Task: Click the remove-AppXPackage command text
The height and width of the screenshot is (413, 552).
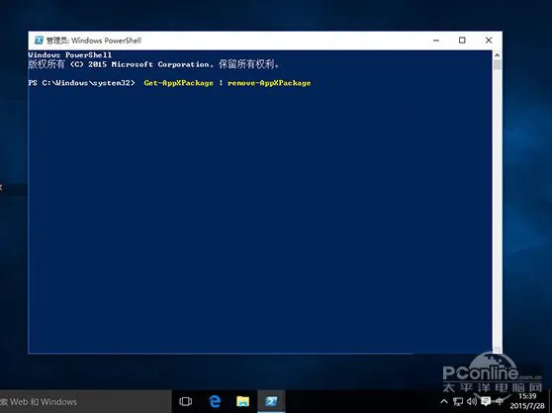Action: (269, 83)
